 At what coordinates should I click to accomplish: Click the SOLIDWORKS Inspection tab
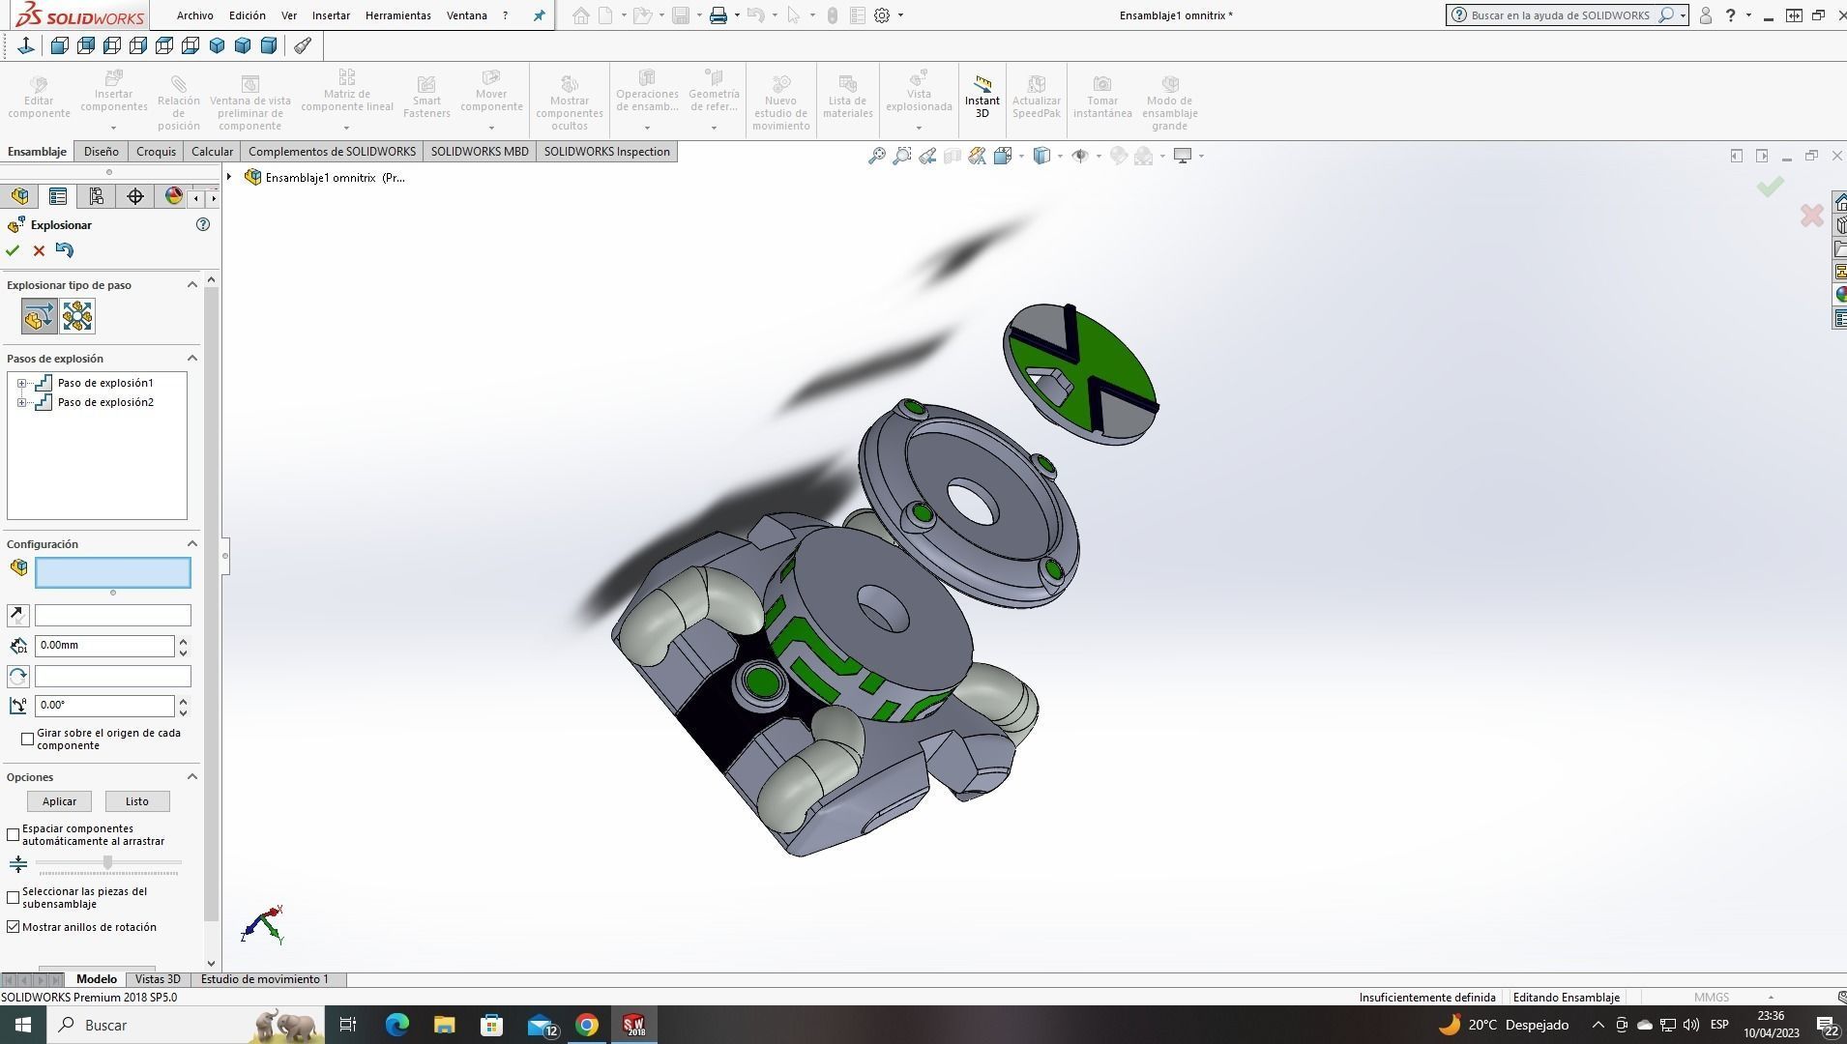606,152
